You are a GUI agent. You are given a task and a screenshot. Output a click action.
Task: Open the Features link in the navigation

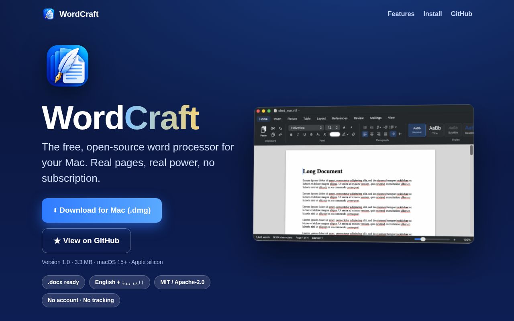pyautogui.click(x=401, y=14)
